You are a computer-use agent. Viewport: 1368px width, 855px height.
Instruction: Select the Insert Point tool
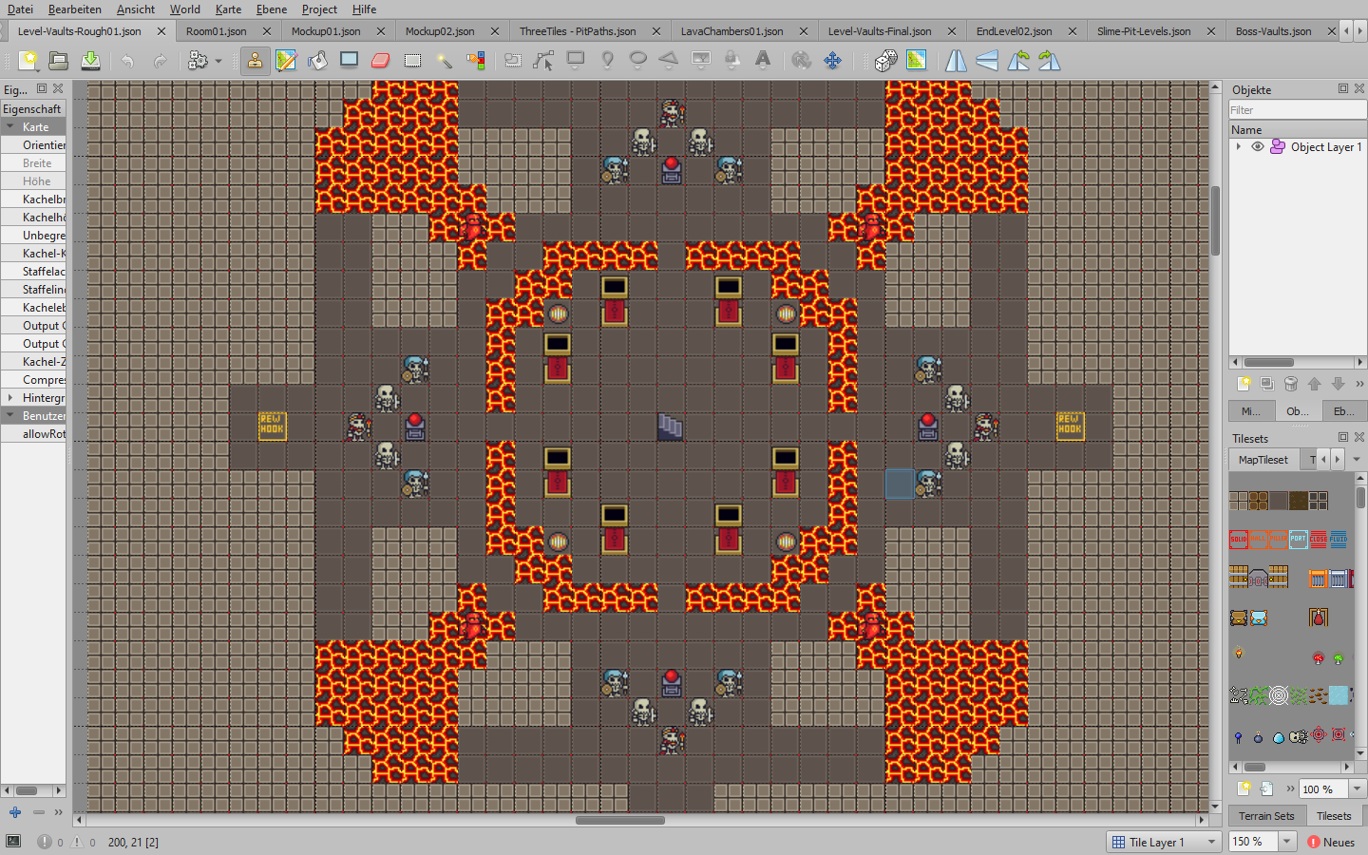coord(607,61)
